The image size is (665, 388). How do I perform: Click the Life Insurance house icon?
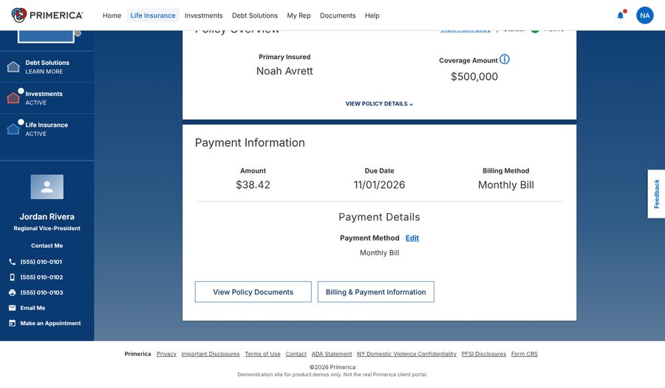click(x=13, y=129)
